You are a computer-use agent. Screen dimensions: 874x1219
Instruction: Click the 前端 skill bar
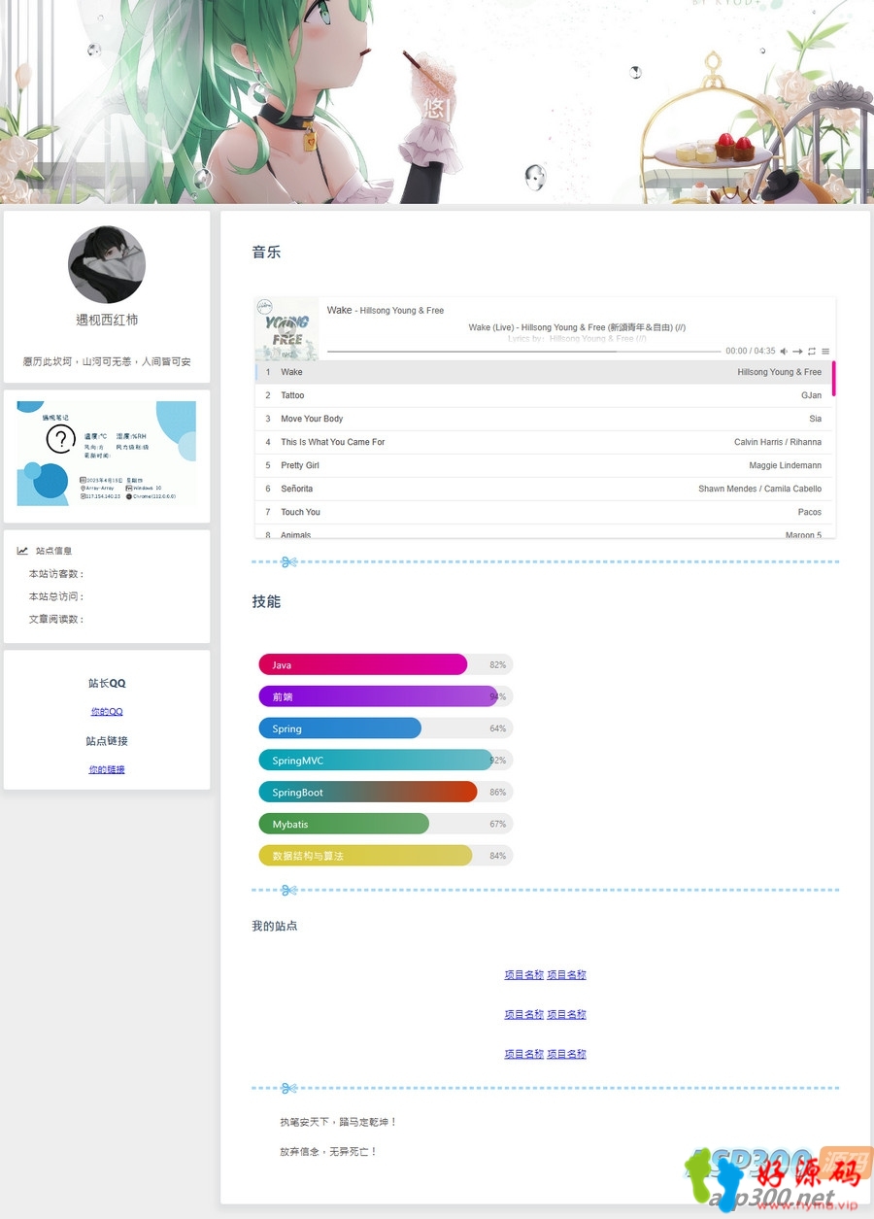pyautogui.click(x=386, y=696)
